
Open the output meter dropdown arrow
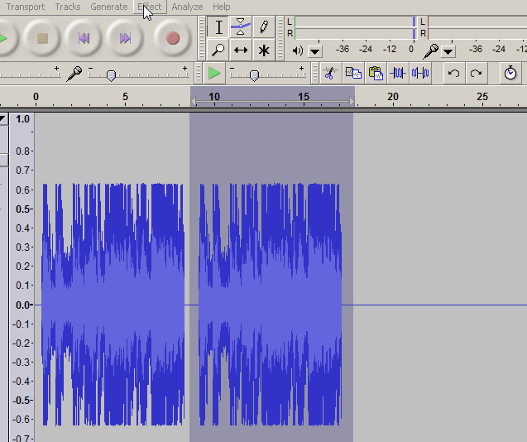pyautogui.click(x=315, y=51)
